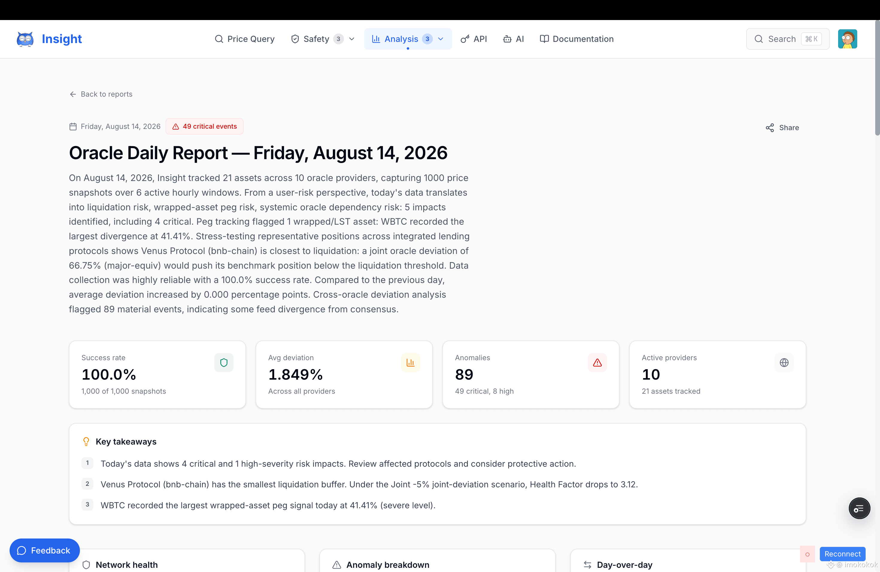Click the Safety count badge 3
Screen dimensions: 880x572
(338, 39)
